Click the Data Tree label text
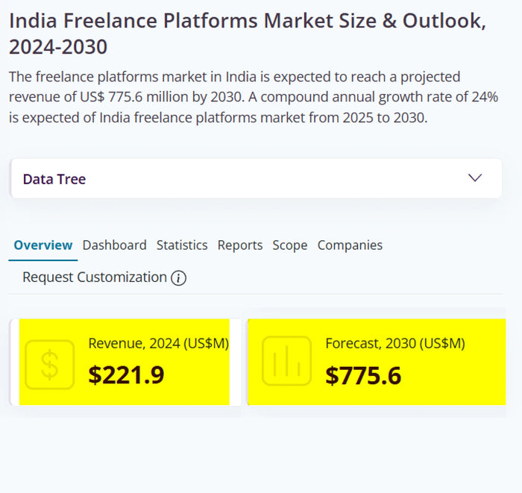 click(54, 179)
